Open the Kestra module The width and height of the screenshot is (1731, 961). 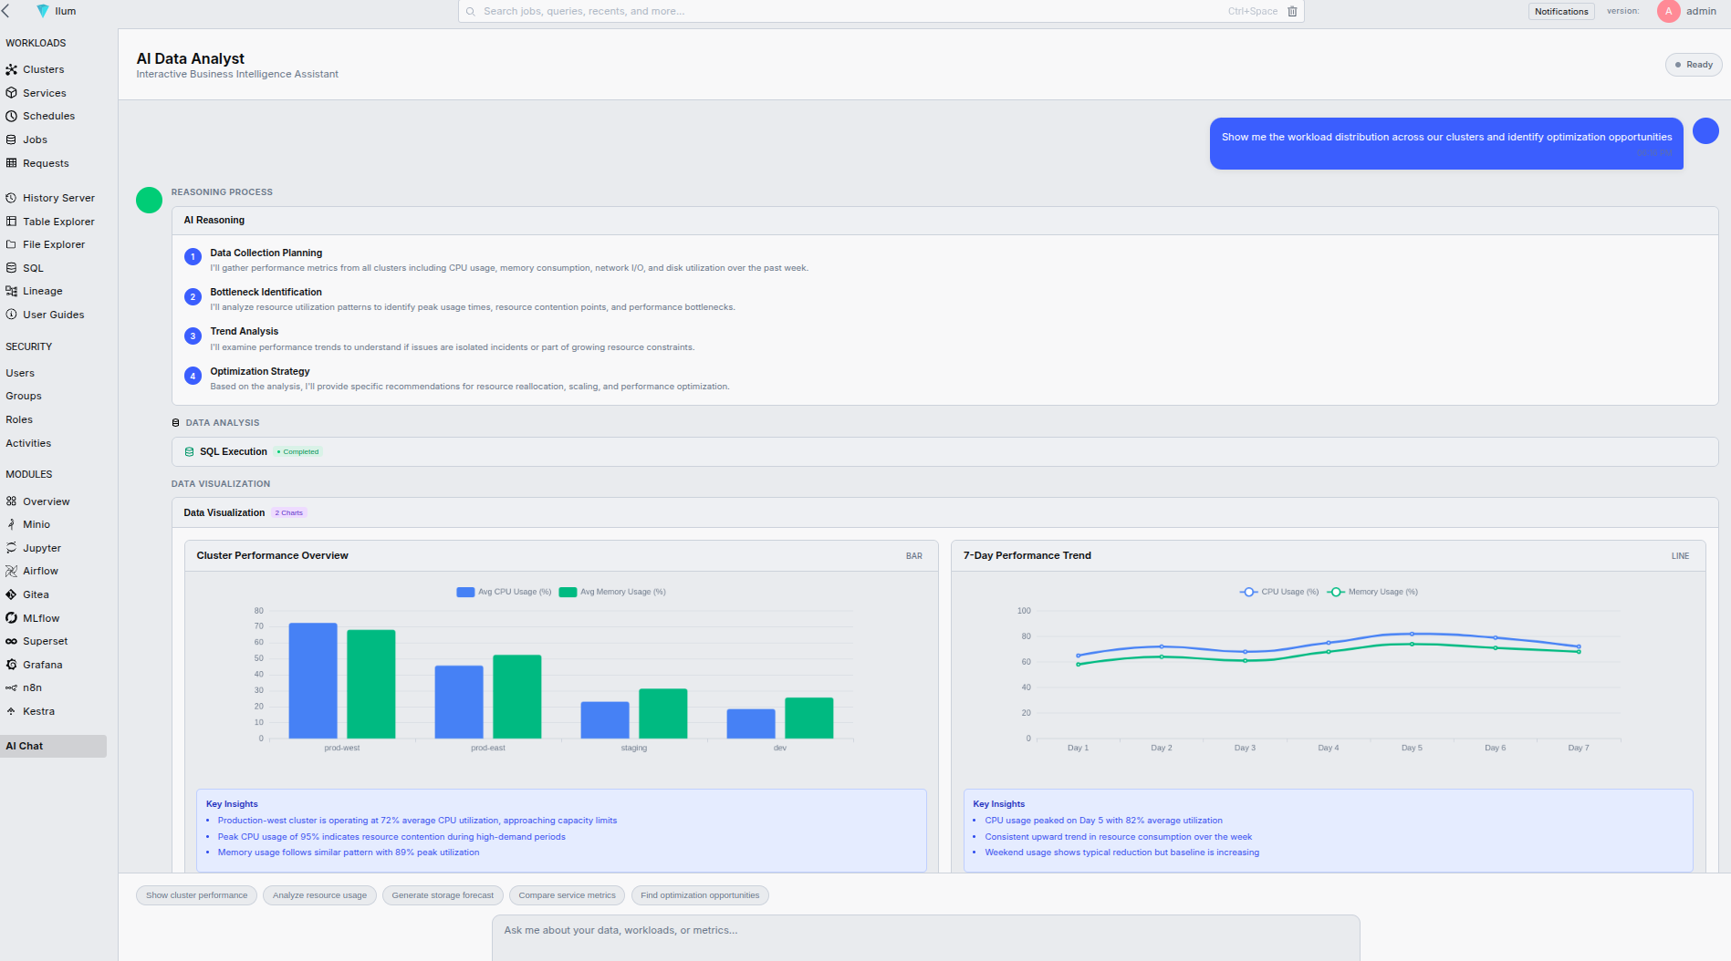(x=39, y=711)
